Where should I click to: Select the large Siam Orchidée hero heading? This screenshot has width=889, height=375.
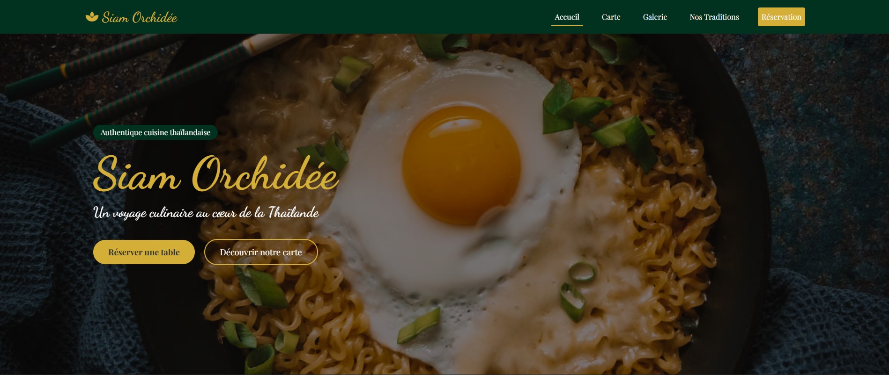215,174
